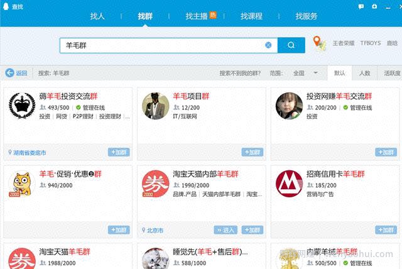
Task: Click the magnifier search button
Action: click(x=291, y=45)
